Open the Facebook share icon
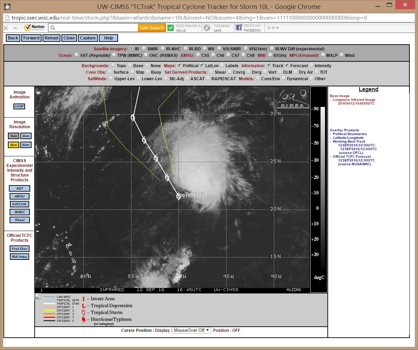This screenshot has height=350, width=418. coord(239,28)
